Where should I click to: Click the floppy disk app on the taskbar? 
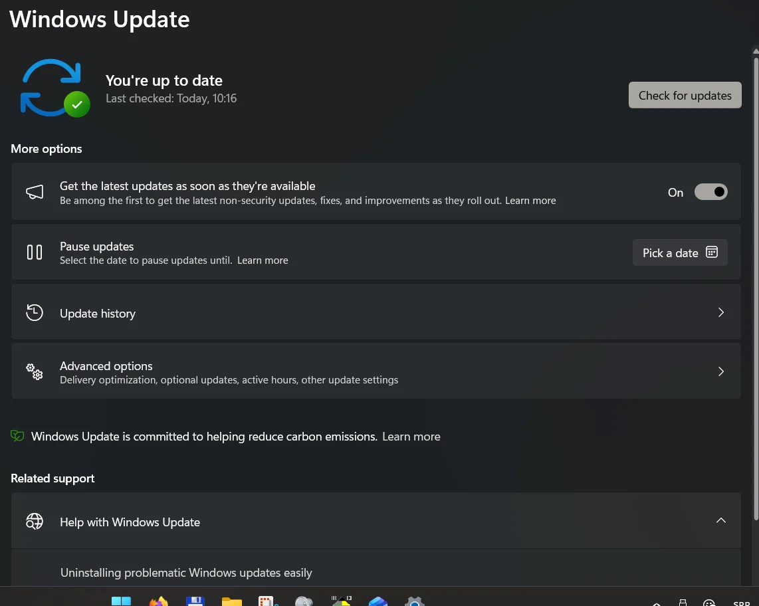(195, 601)
